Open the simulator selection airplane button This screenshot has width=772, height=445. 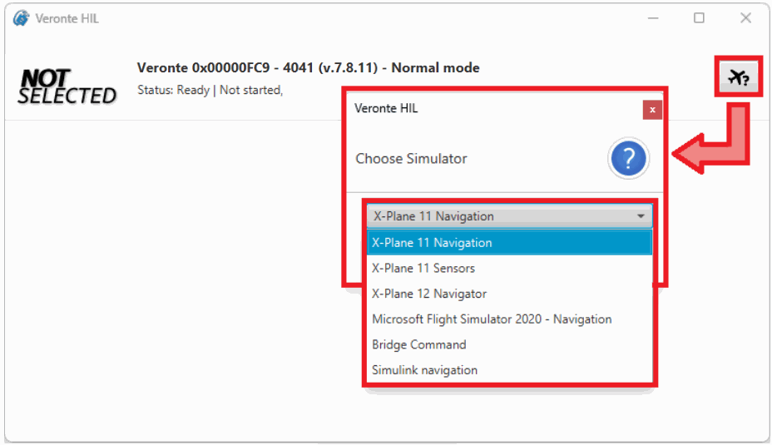click(x=738, y=77)
